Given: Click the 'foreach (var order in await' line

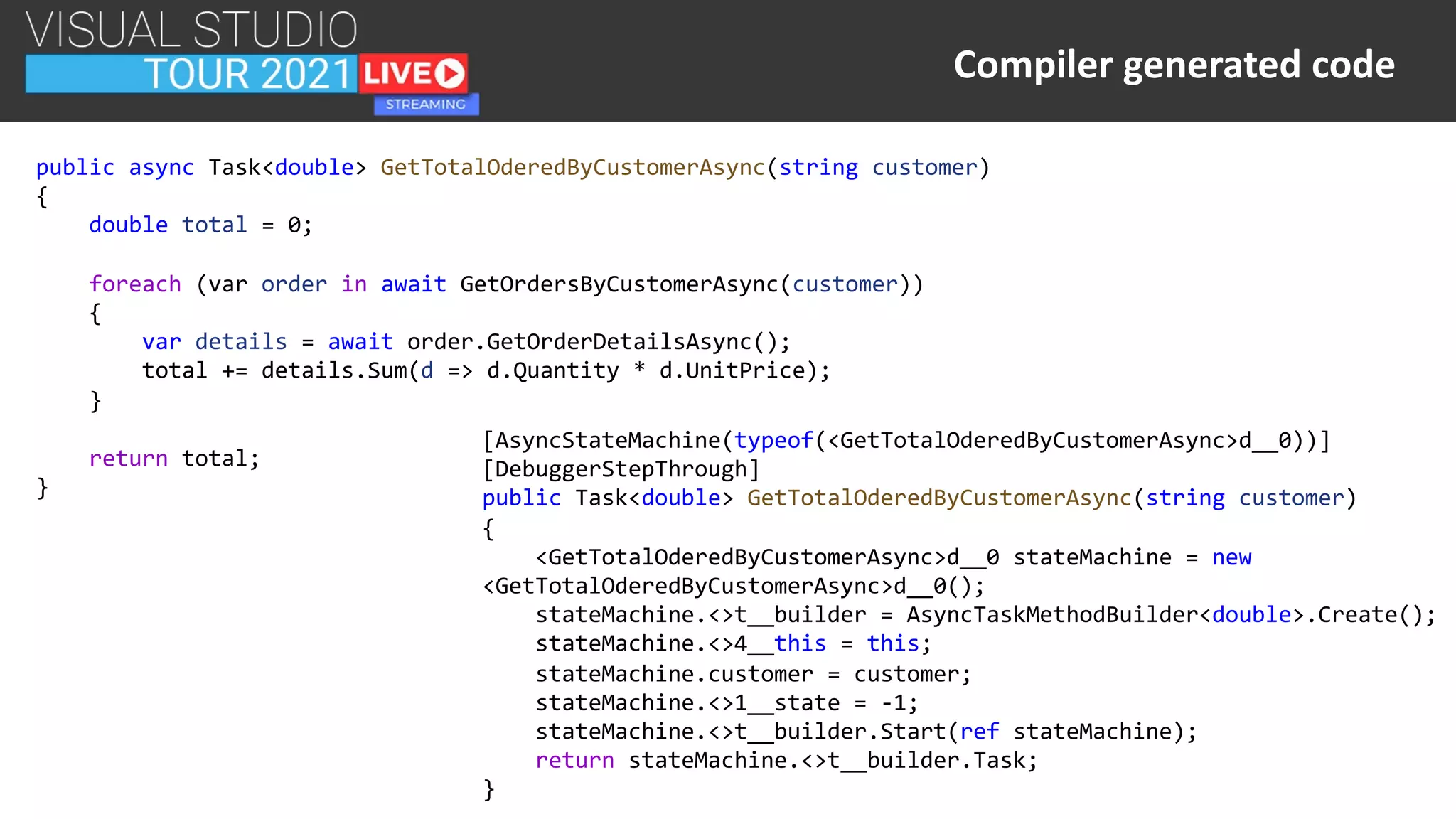Looking at the screenshot, I should [506, 284].
